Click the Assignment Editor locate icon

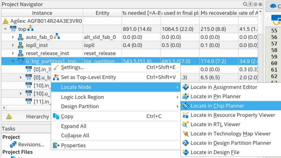[185, 87]
